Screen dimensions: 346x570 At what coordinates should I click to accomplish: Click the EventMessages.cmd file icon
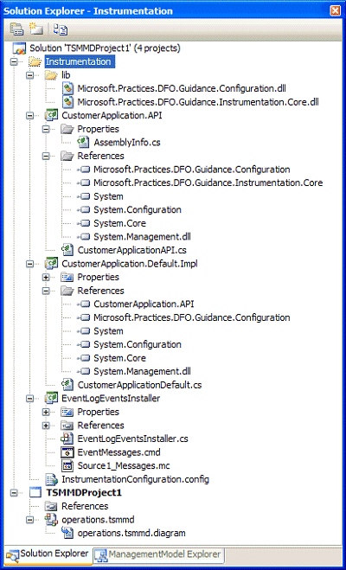pos(68,452)
